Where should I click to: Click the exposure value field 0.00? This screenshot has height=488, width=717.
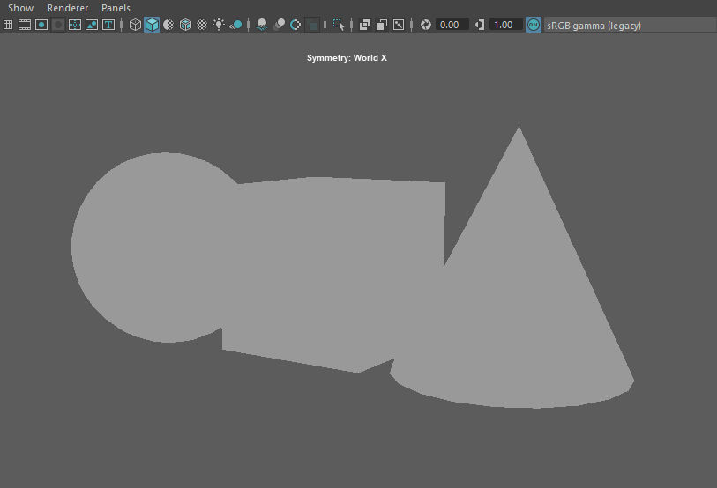pos(452,25)
